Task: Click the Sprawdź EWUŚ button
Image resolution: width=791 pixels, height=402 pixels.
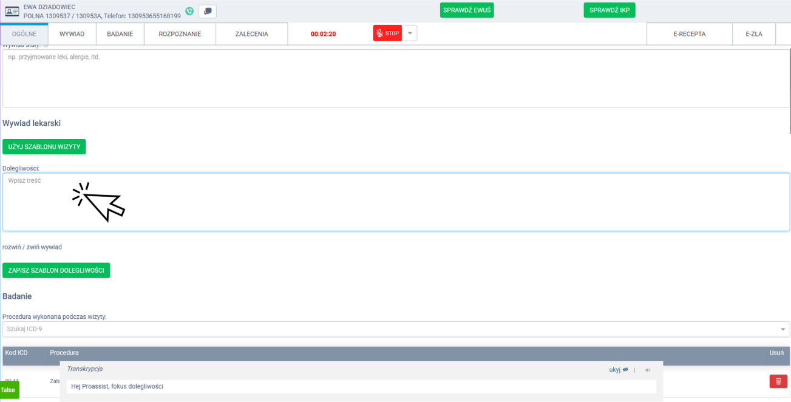Action: pyautogui.click(x=467, y=10)
